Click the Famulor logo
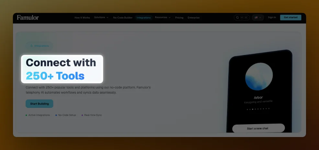This screenshot has height=150, width=319. (28, 17)
